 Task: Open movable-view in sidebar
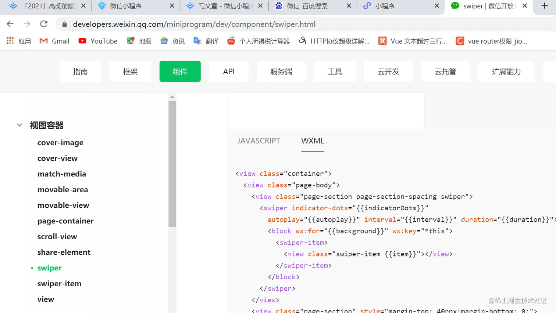(x=63, y=205)
